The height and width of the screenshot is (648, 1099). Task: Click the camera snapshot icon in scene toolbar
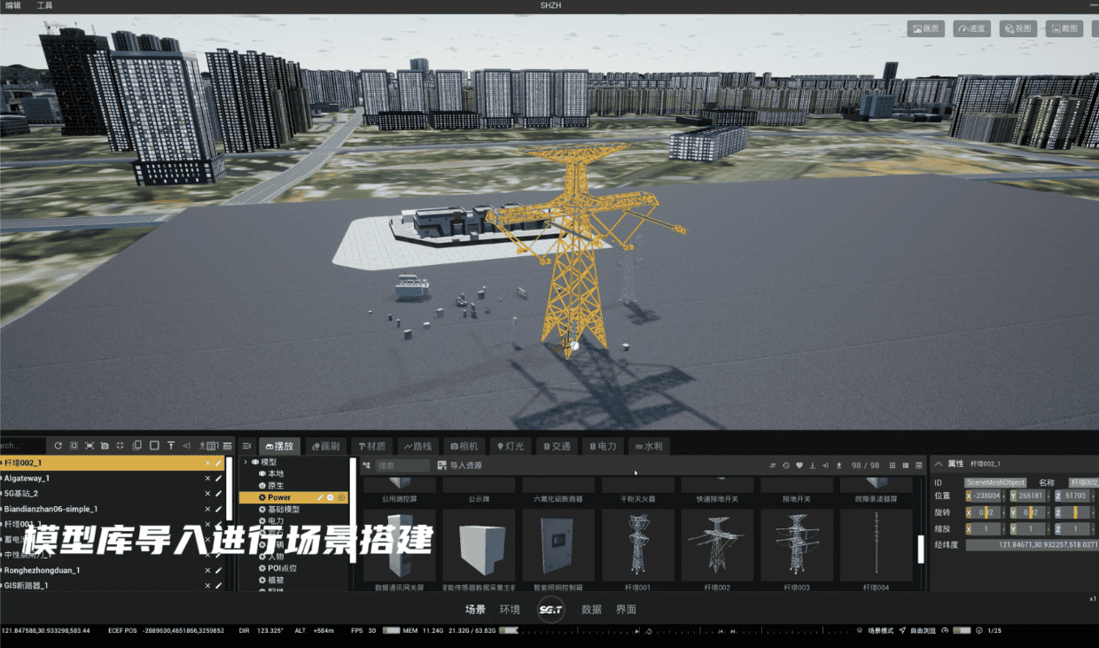pos(105,446)
